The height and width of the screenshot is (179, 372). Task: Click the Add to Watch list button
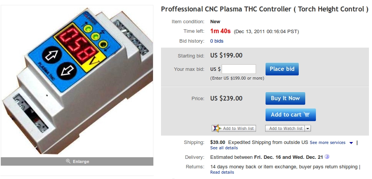click(x=285, y=129)
